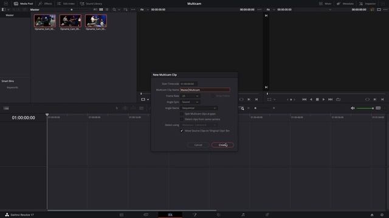The width and height of the screenshot is (389, 218).
Task: Open the Effects panel
Action: tap(45, 4)
